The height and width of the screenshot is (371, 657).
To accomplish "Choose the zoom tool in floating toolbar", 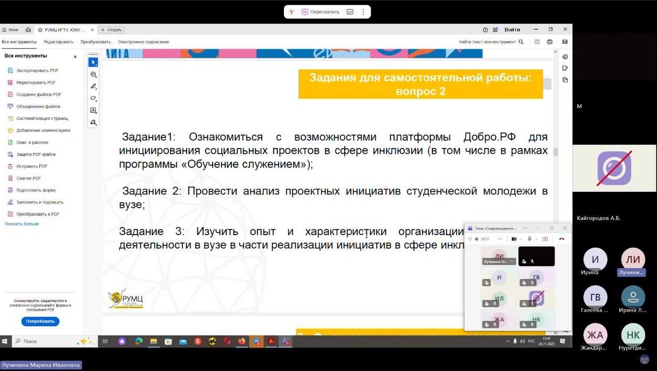I will click(x=93, y=75).
